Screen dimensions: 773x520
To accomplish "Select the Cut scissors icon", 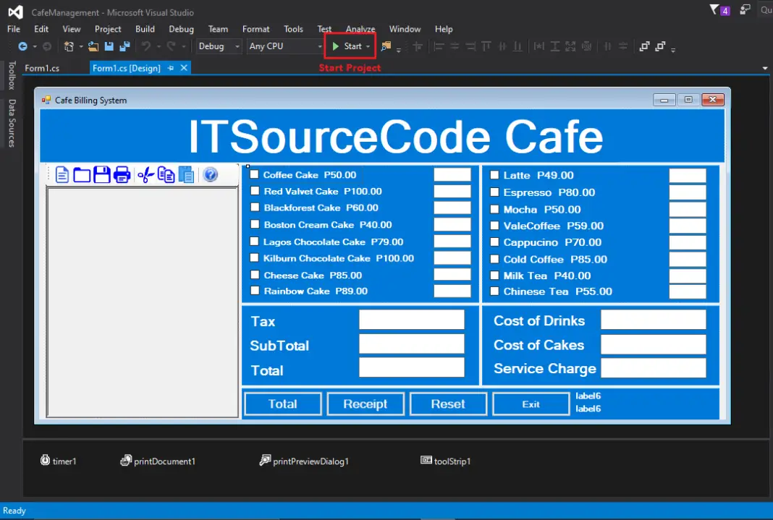I will coord(145,174).
